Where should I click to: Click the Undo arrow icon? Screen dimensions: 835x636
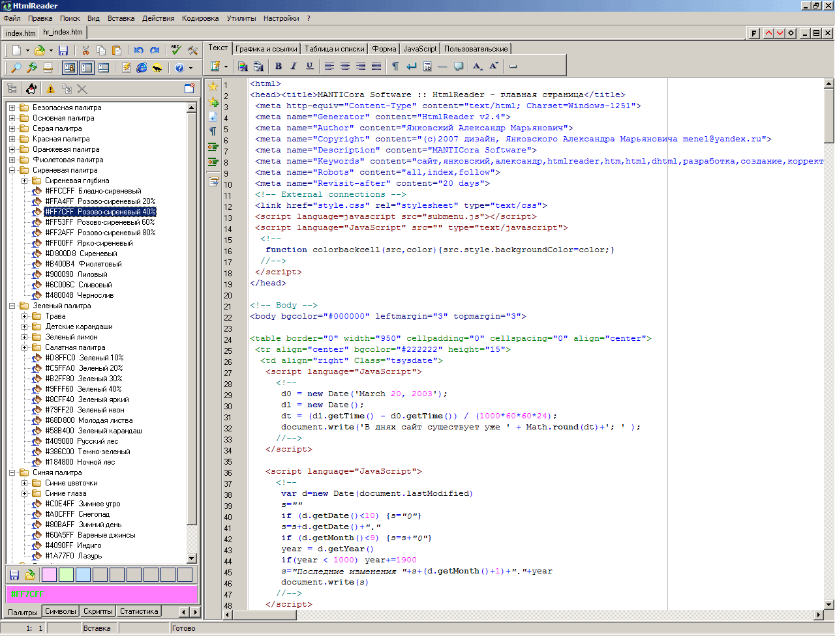pos(138,50)
